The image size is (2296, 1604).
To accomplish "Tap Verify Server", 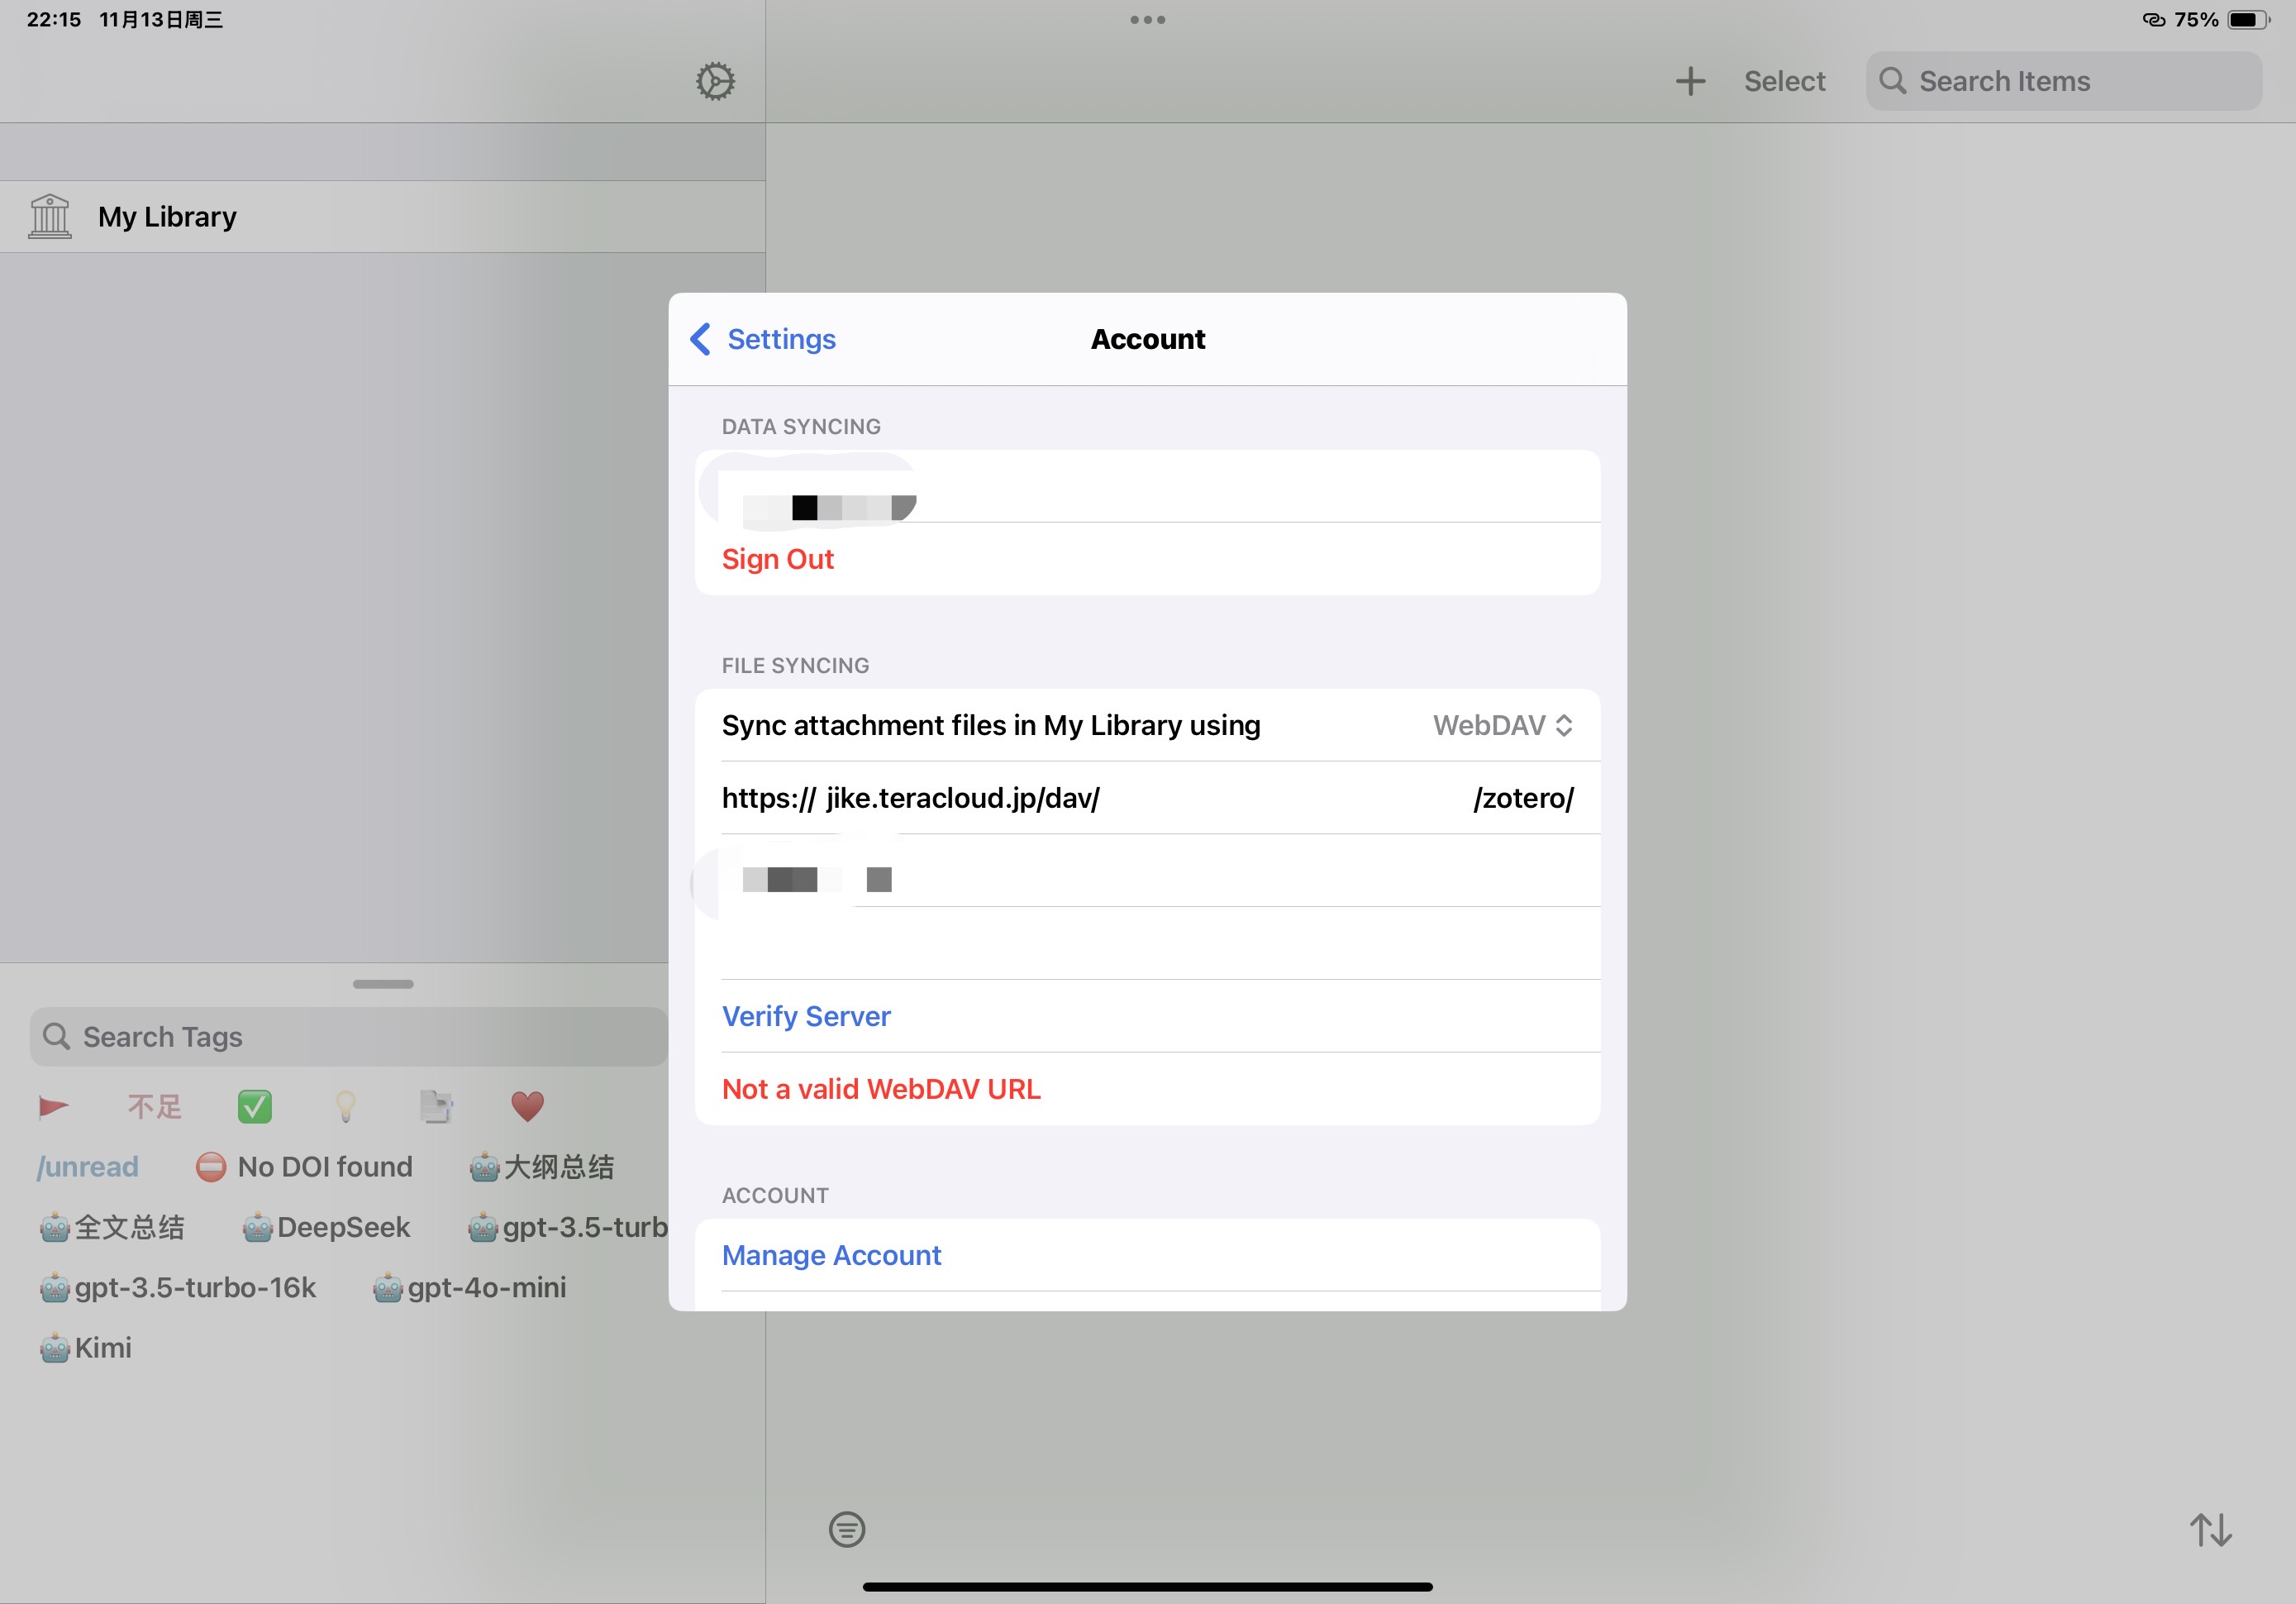I will (x=806, y=1017).
